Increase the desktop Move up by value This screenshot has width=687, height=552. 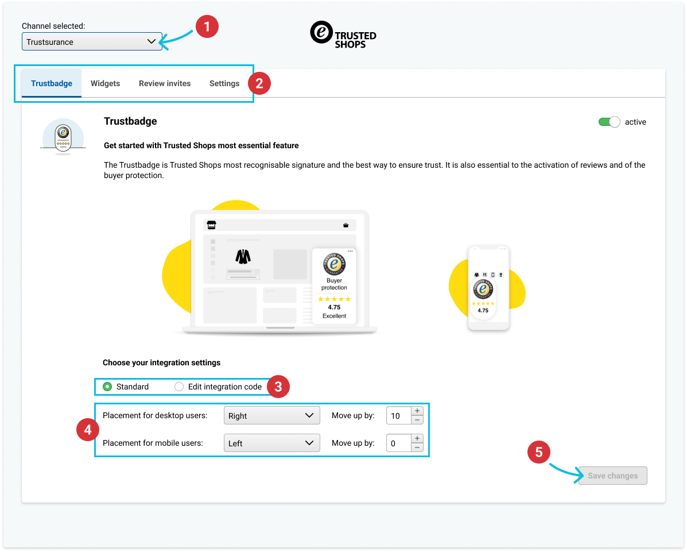coord(418,411)
